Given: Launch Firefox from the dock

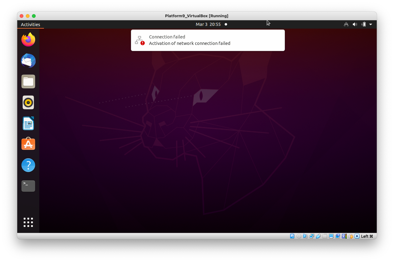Looking at the screenshot, I should pos(28,40).
